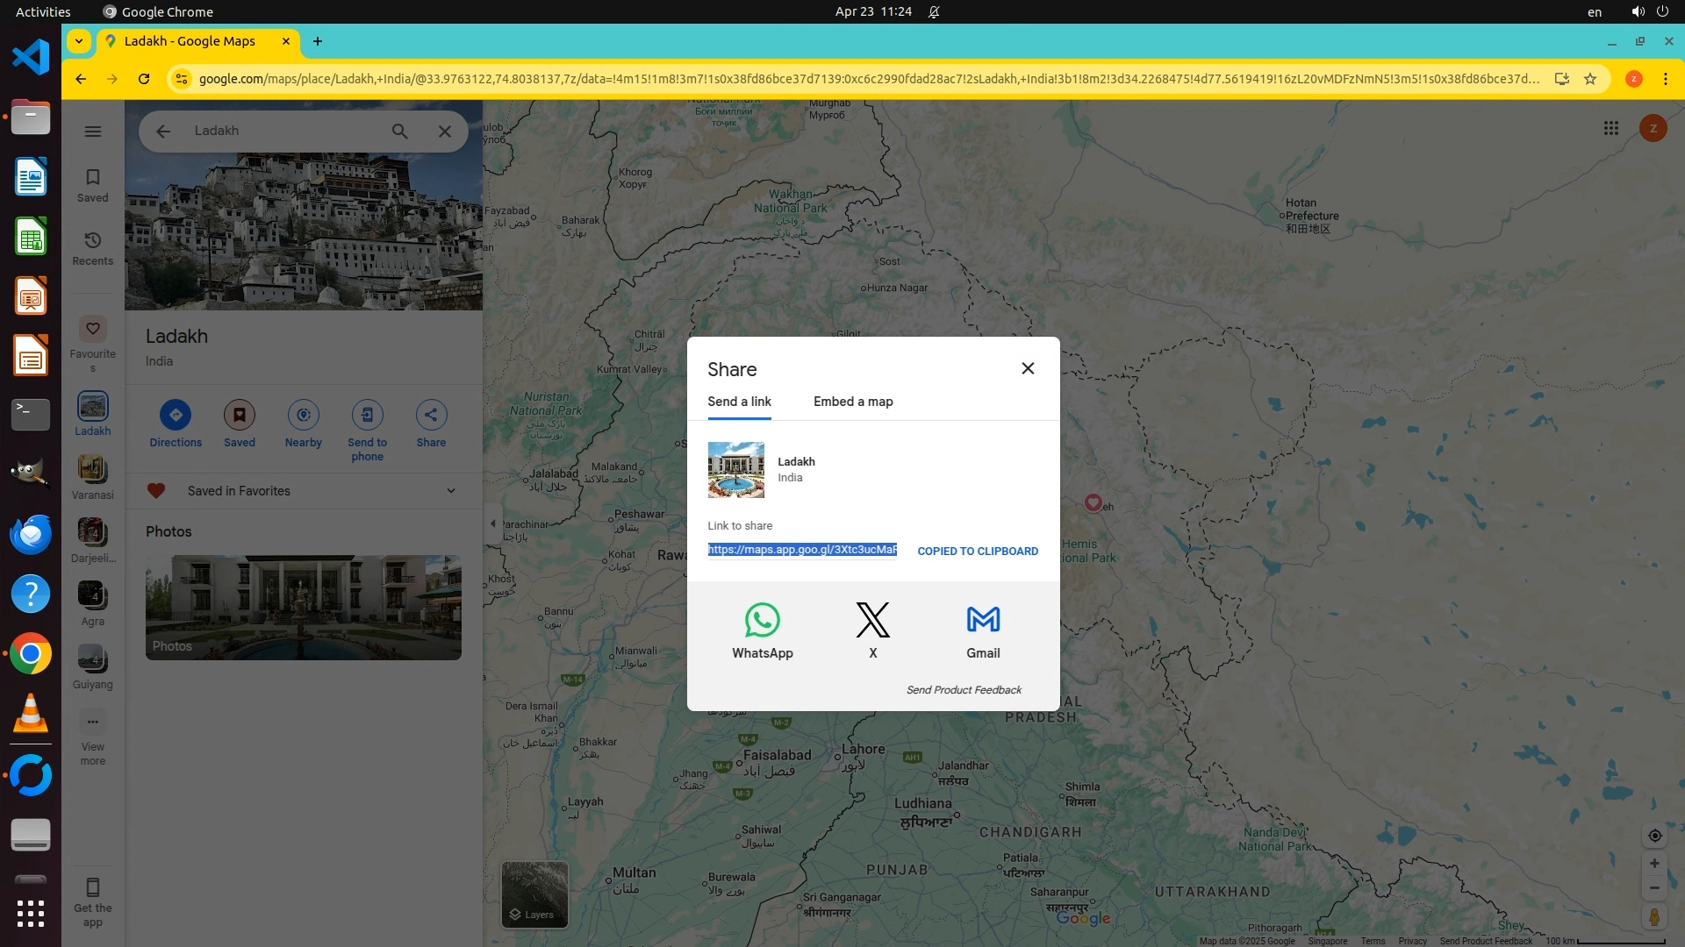Open Nearby search icon
1685x947 pixels.
click(x=303, y=415)
